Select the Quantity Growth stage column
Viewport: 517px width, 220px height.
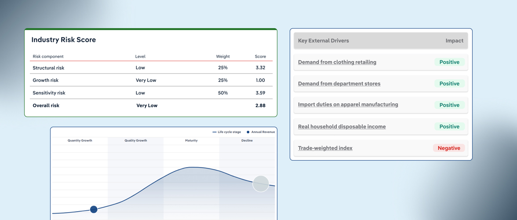[x=80, y=141]
